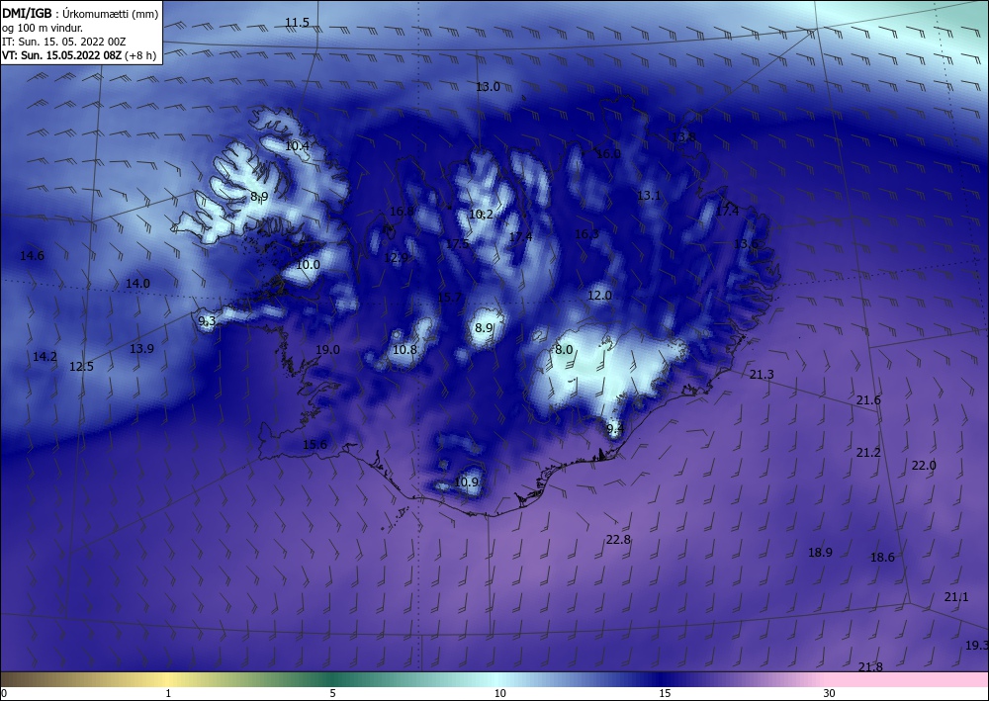
Task: Click the 10.0 map value
Action: tap(308, 265)
